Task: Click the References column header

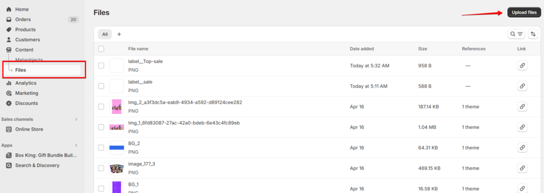Action: 473,49
